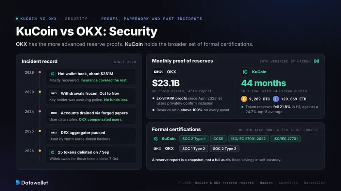The height and width of the screenshot is (191, 341).
Task: Click the 'SECURITY' breadcrumb text
Action: [x=76, y=19]
